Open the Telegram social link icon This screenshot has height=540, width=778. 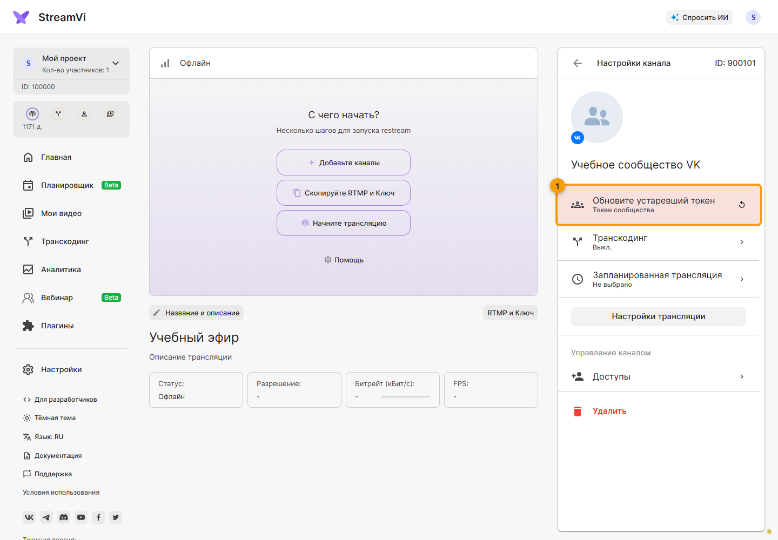46,517
